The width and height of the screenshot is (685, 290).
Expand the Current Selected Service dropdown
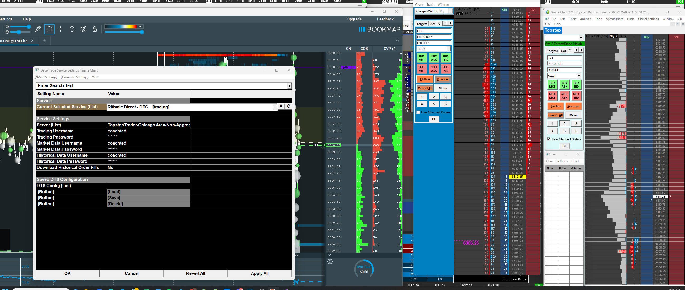click(275, 107)
